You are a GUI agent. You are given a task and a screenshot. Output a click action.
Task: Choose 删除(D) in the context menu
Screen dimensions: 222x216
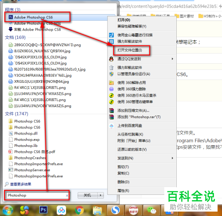123,182
